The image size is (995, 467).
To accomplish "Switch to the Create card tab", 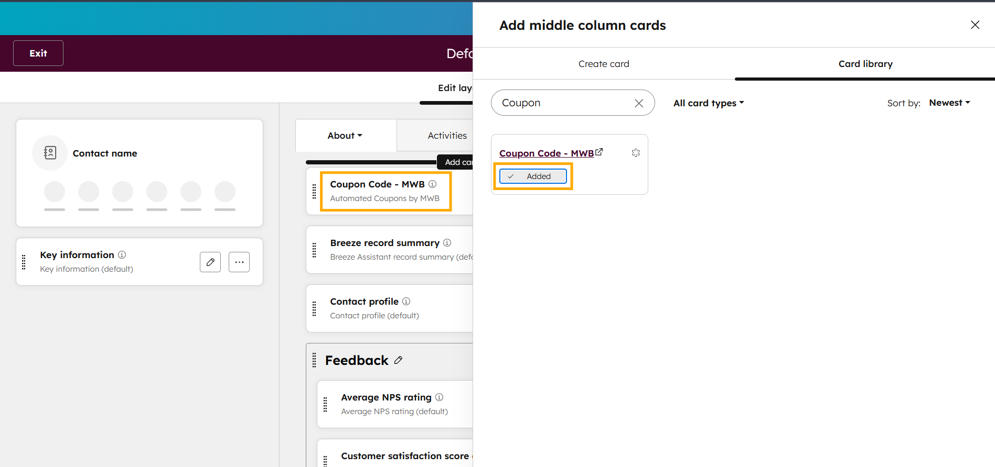I will 604,63.
